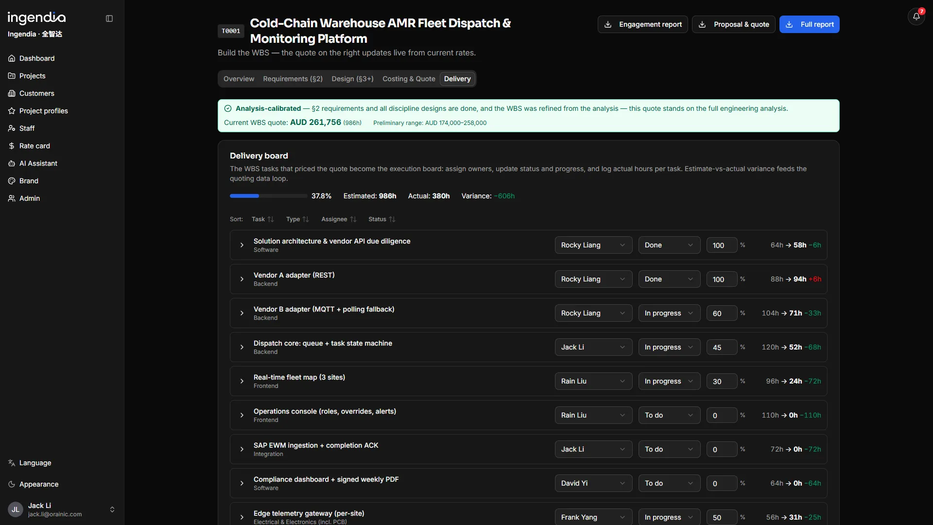Viewport: 933px width, 525px height.
Task: Download the Full report
Action: [x=809, y=24]
